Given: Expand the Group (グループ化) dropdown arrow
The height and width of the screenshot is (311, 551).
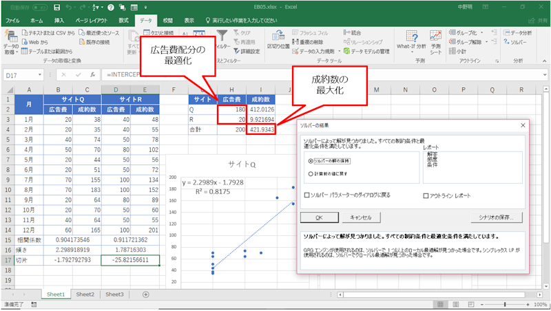Looking at the screenshot, I should pyautogui.click(x=481, y=32).
